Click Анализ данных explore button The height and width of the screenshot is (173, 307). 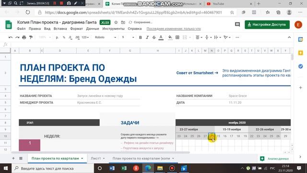[274, 159]
